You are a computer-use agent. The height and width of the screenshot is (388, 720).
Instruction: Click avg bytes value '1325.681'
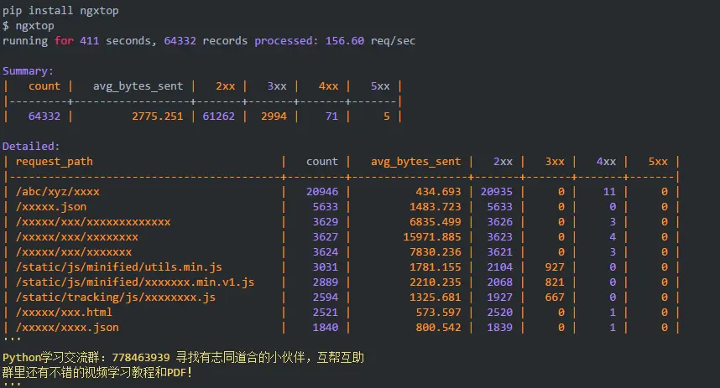click(x=436, y=297)
